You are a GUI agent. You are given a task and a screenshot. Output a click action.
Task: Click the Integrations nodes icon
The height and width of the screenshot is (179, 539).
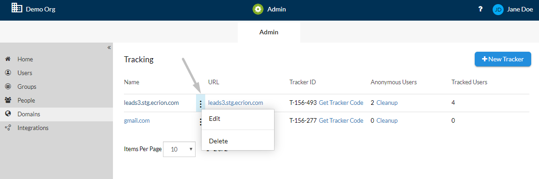click(8, 128)
